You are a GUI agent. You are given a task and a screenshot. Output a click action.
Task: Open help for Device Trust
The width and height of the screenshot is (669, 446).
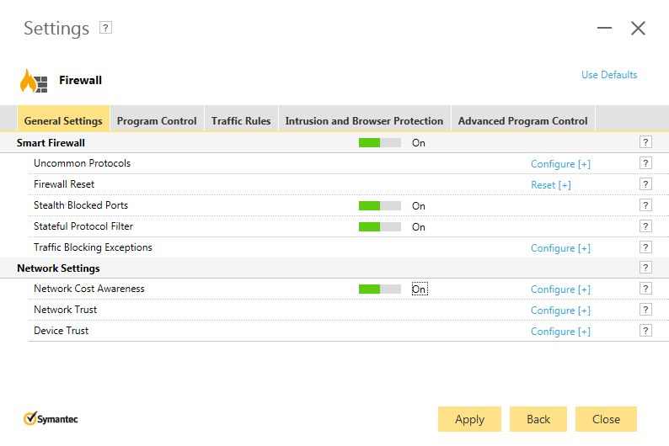click(x=645, y=331)
